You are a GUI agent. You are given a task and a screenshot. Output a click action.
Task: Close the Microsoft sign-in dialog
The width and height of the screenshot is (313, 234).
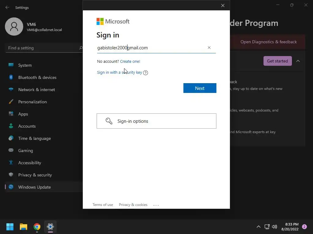(x=223, y=5)
